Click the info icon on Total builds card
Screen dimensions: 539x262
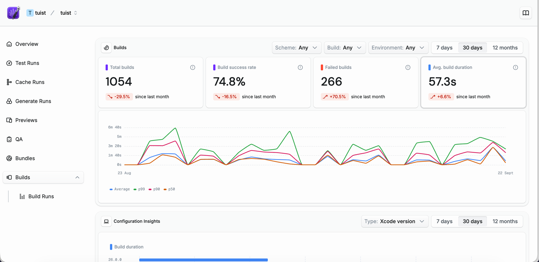click(192, 67)
